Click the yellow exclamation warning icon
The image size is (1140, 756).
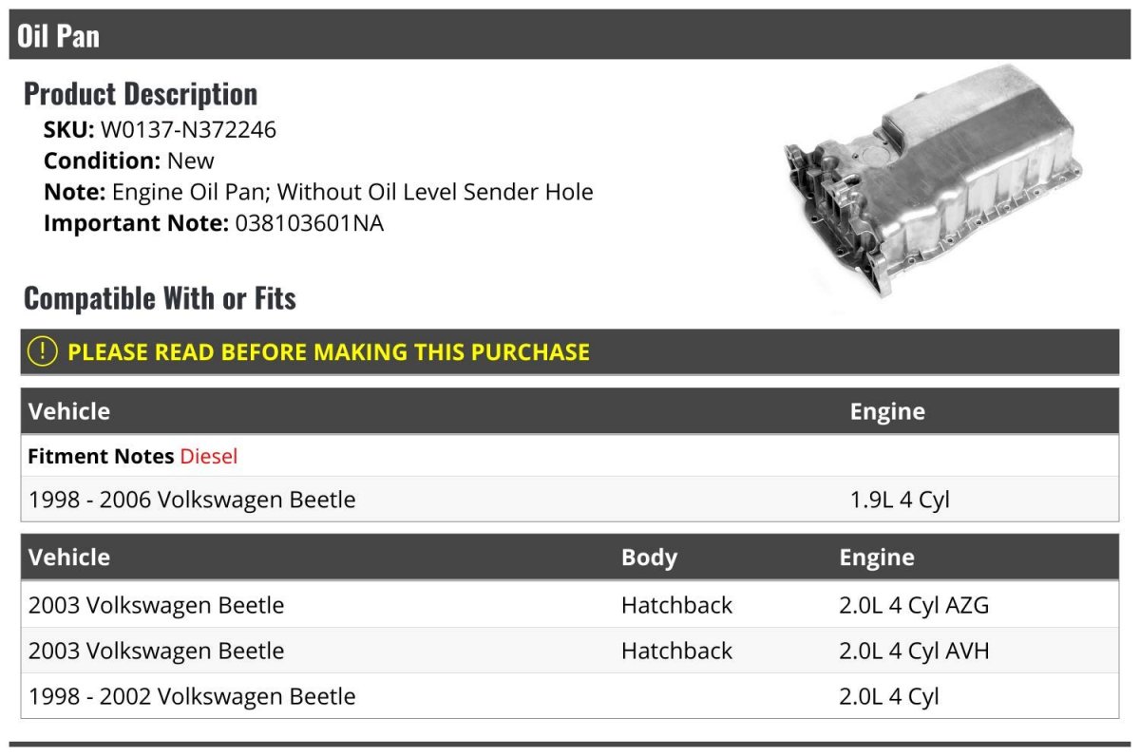43,351
